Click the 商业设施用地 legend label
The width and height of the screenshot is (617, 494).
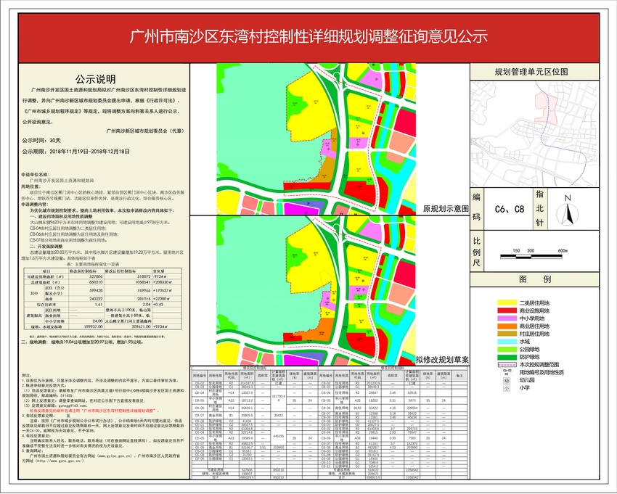[x=534, y=310]
